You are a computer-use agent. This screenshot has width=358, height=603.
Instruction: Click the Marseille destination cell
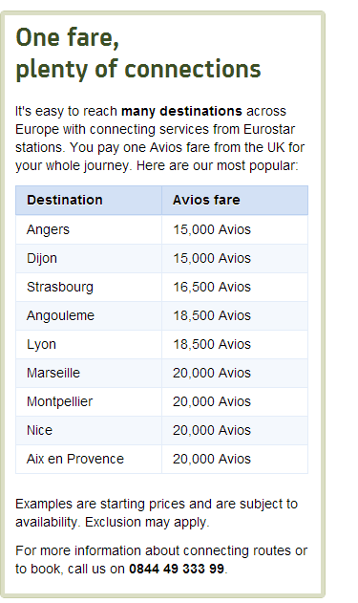89,373
